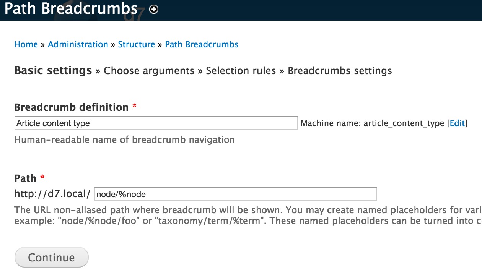Click the Continue button

(51, 257)
